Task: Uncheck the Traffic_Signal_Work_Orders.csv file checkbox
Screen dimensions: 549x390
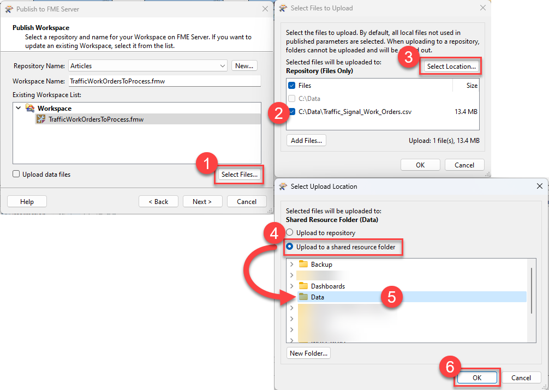Action: click(x=291, y=112)
